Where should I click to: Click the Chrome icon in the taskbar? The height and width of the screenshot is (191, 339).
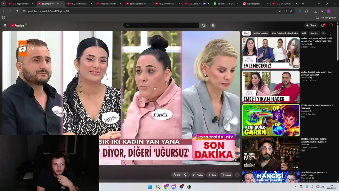click(166, 187)
